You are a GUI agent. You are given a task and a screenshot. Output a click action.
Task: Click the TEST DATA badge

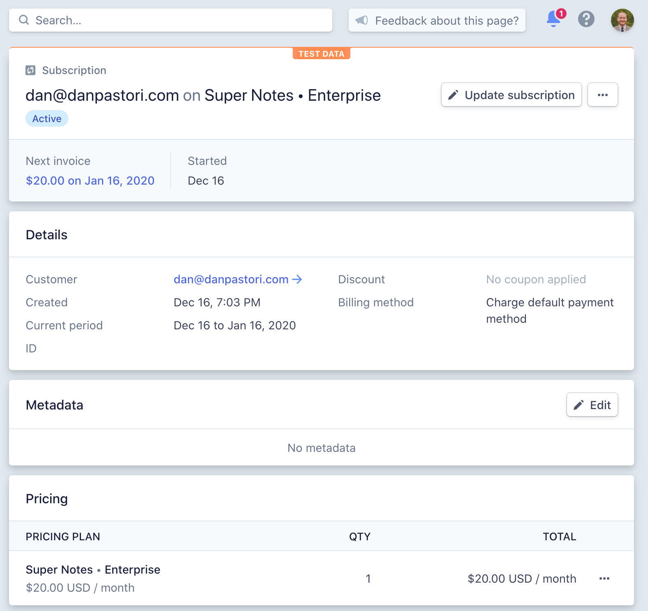coord(321,53)
